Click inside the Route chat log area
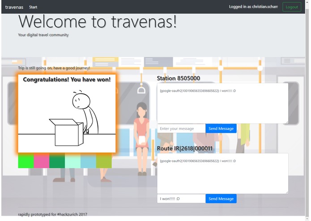The width and height of the screenshot is (311, 221). pos(222,174)
